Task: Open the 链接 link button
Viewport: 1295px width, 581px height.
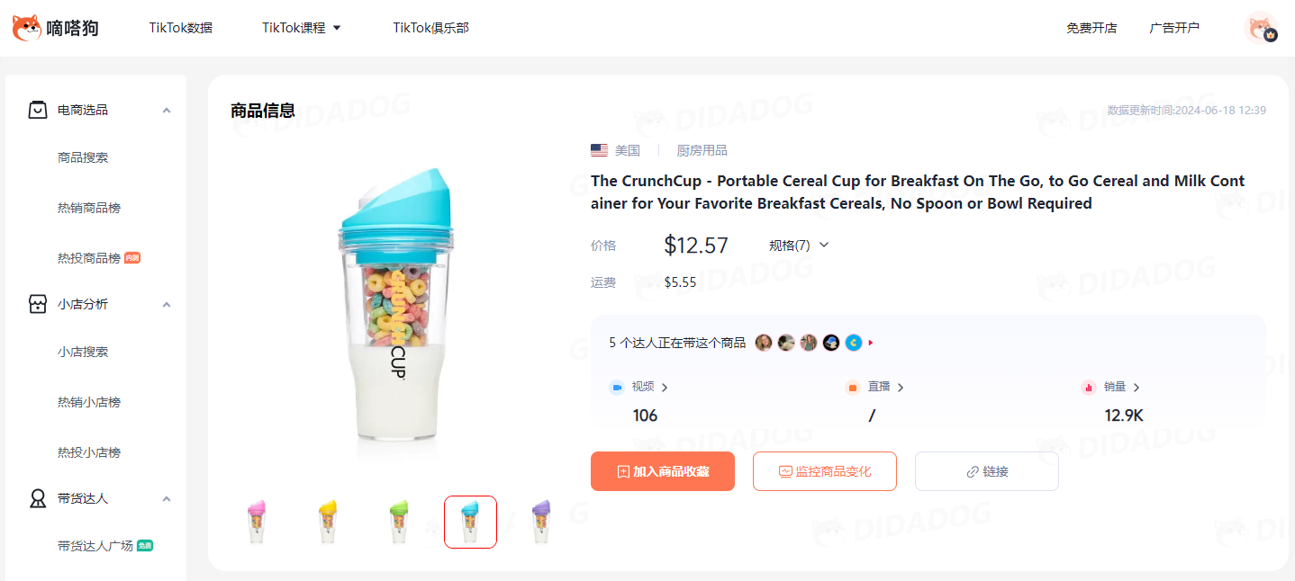Action: 987,471
